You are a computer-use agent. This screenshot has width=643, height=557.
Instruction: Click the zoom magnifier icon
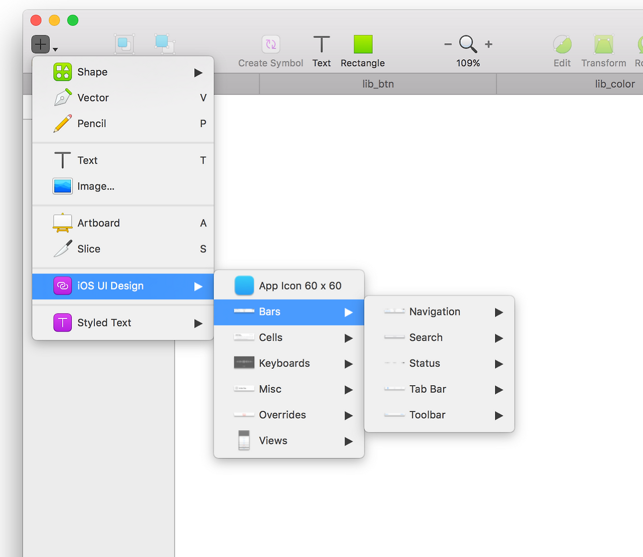click(468, 44)
